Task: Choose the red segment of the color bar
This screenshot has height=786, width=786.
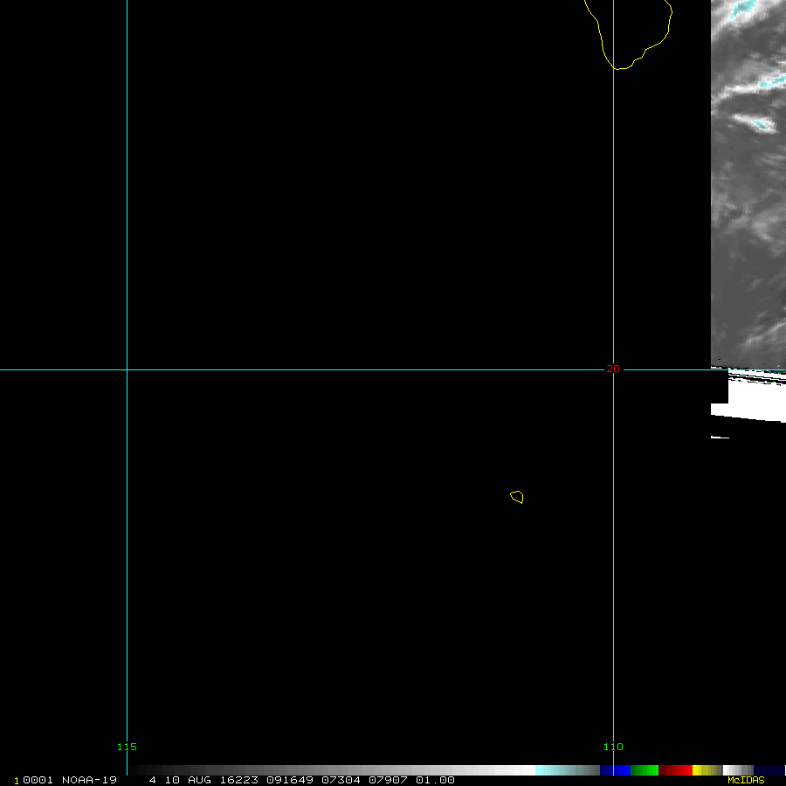Action: pyautogui.click(x=676, y=770)
